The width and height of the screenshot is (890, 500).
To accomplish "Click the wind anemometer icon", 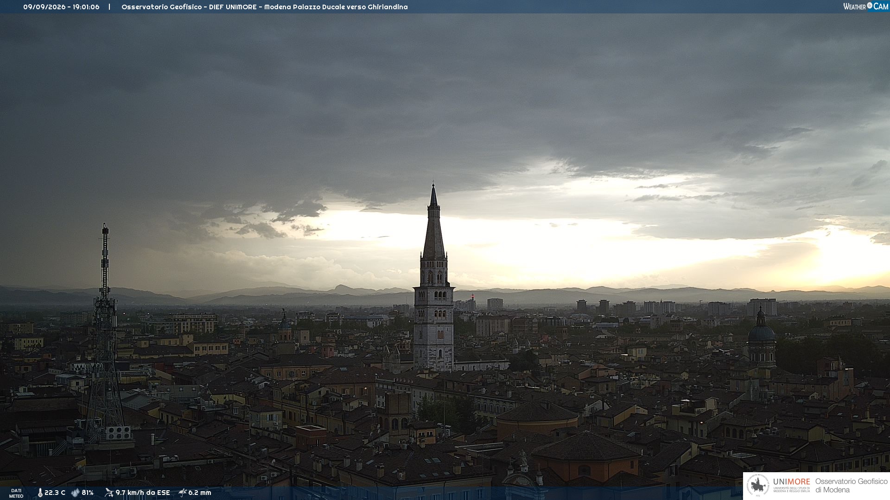I will point(109,493).
